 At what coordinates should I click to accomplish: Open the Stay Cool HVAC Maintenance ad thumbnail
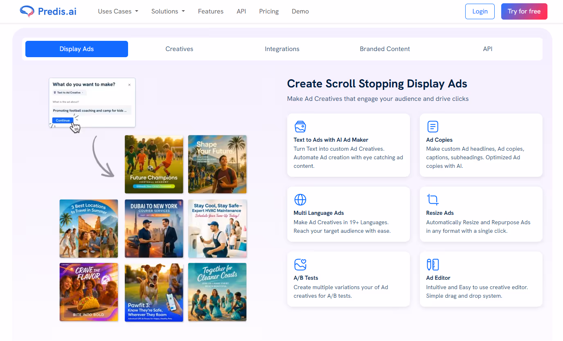[217, 229]
